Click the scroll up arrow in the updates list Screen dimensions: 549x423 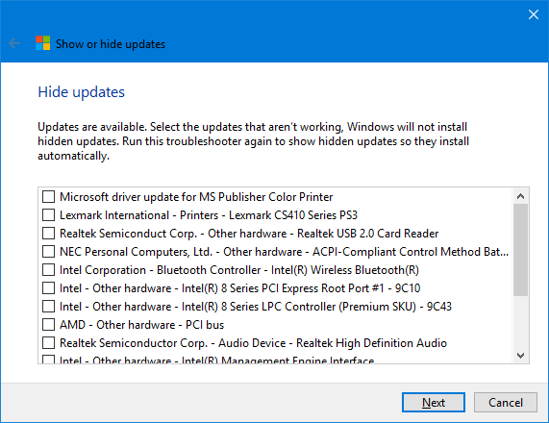point(521,196)
